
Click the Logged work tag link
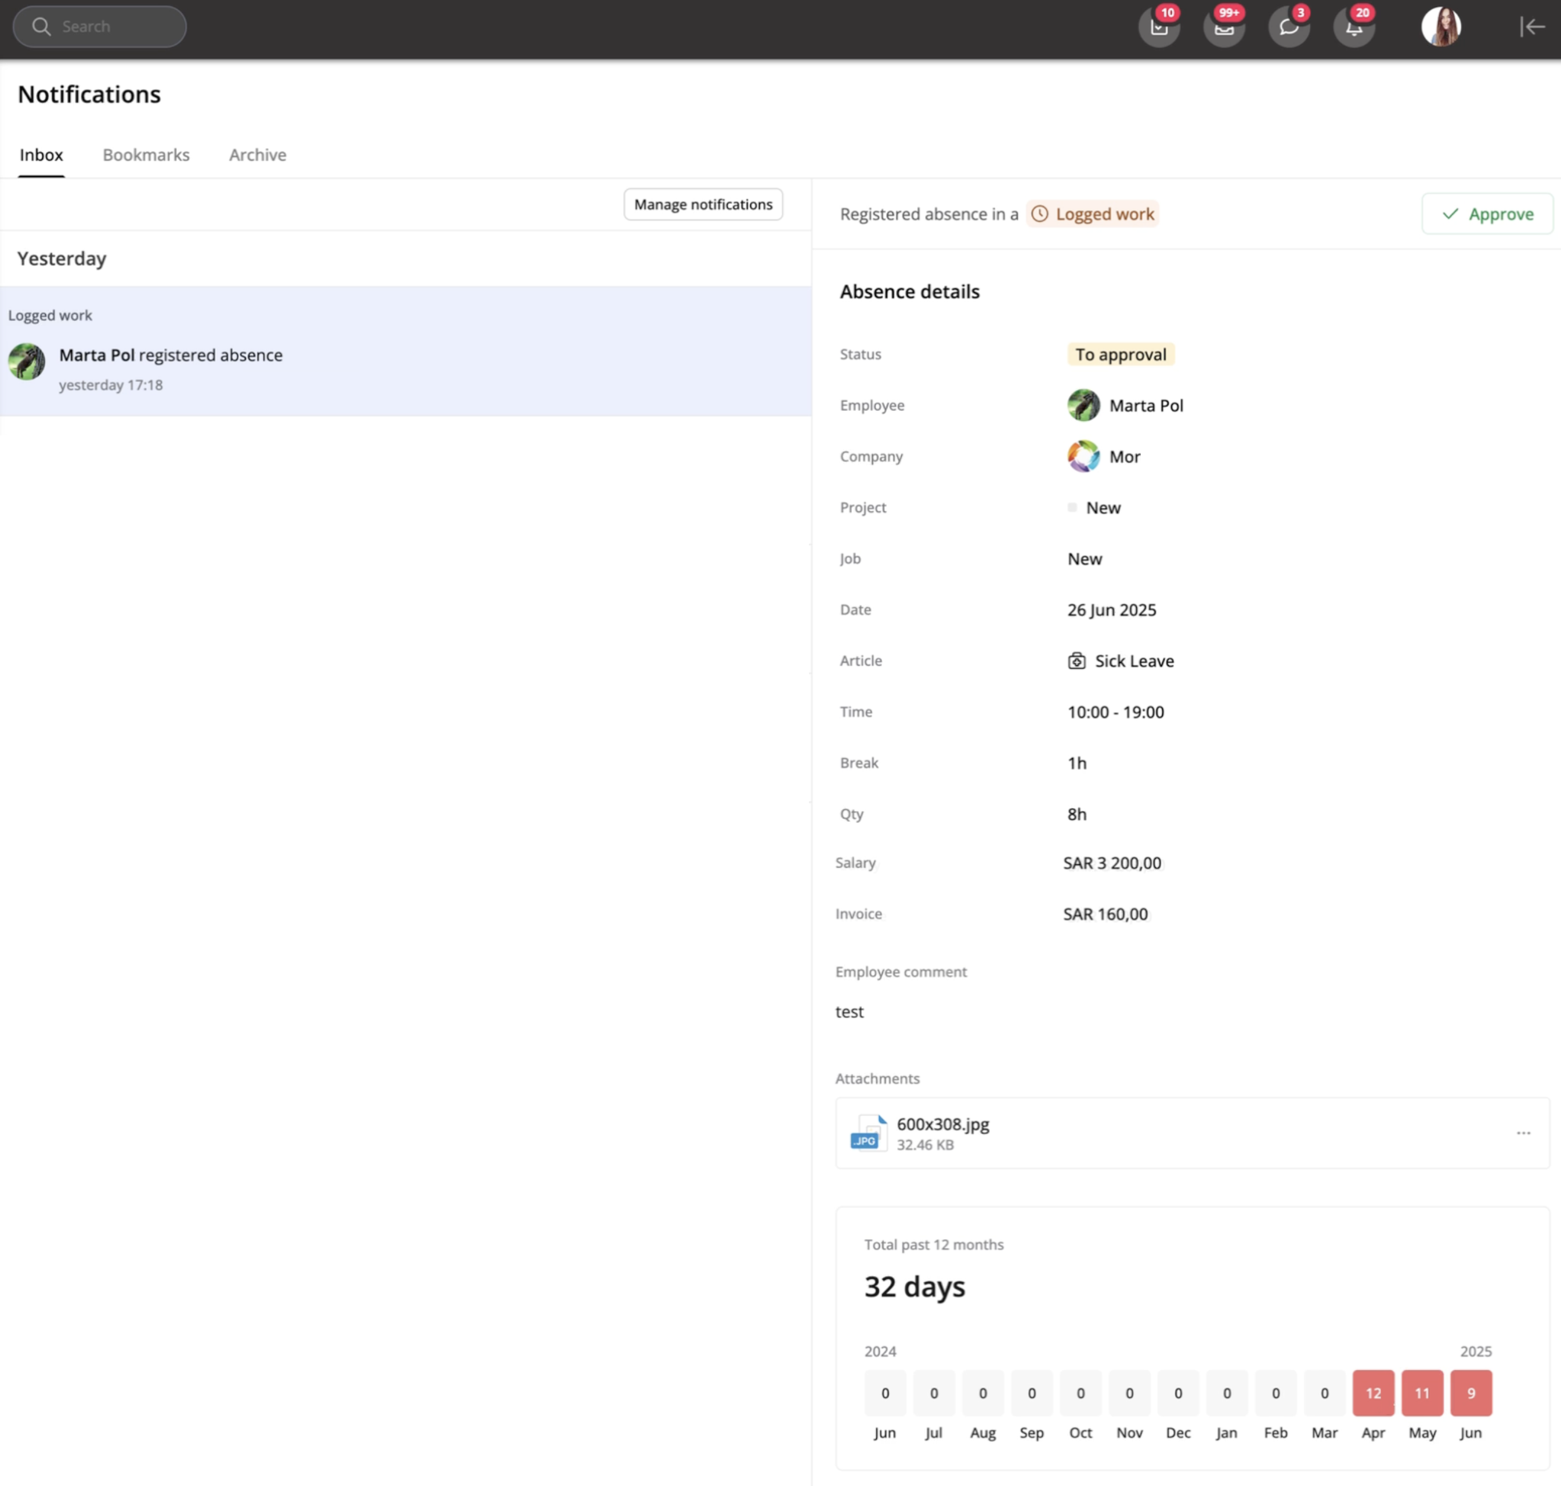point(1093,214)
